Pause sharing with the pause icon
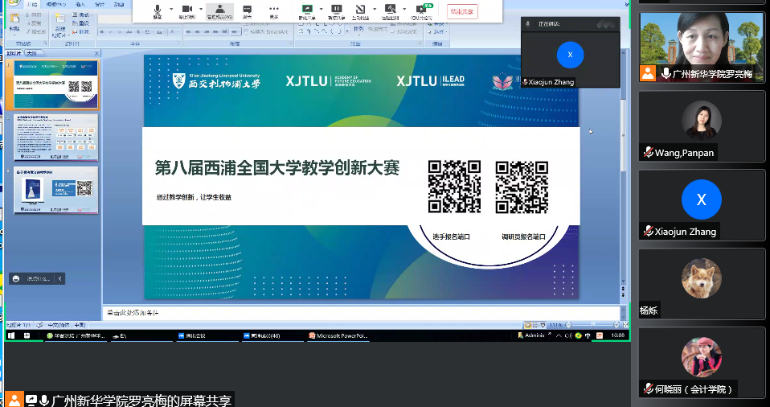The height and width of the screenshot is (407, 770). (x=336, y=10)
